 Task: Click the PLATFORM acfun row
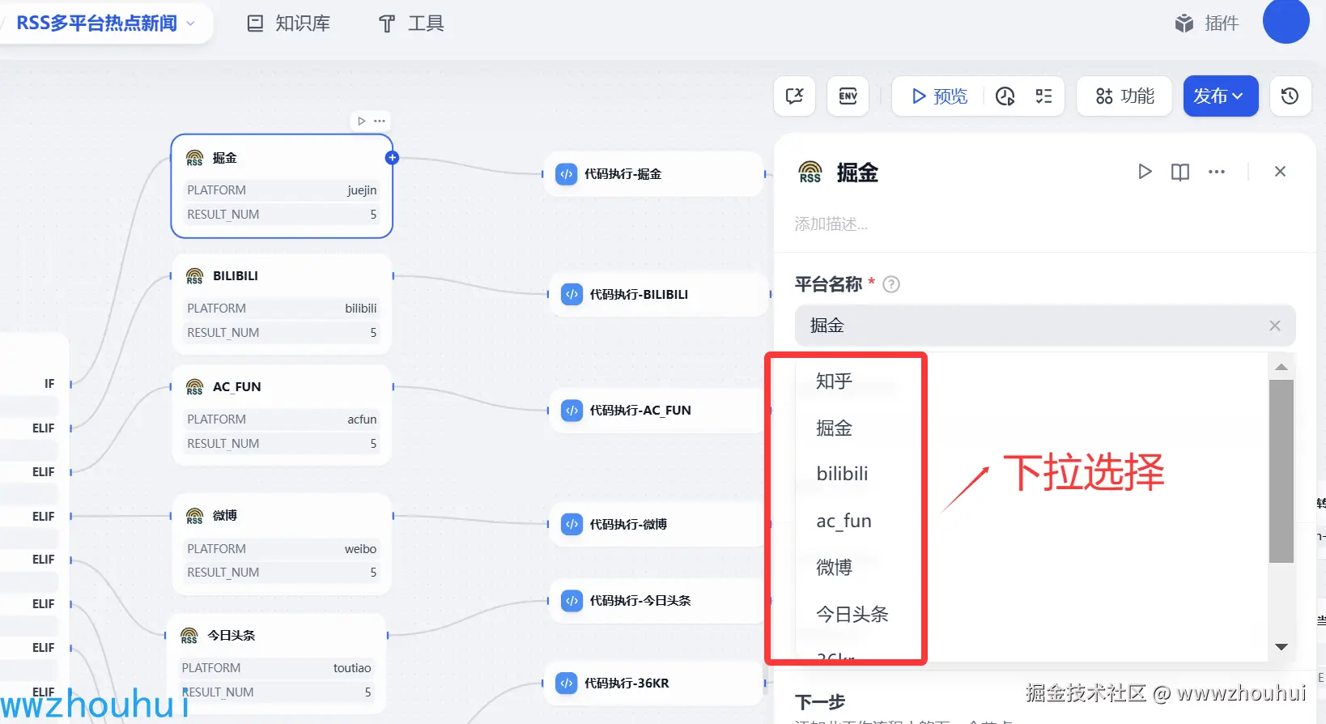coord(282,419)
